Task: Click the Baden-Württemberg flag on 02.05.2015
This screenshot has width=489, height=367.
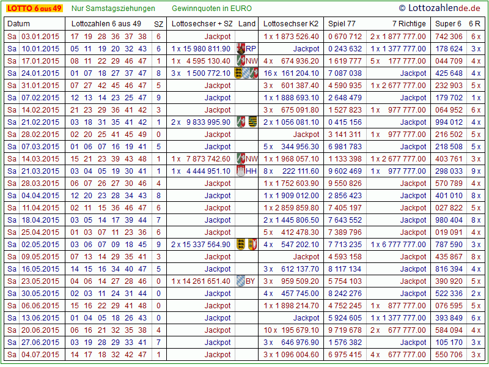Action: (x=241, y=244)
